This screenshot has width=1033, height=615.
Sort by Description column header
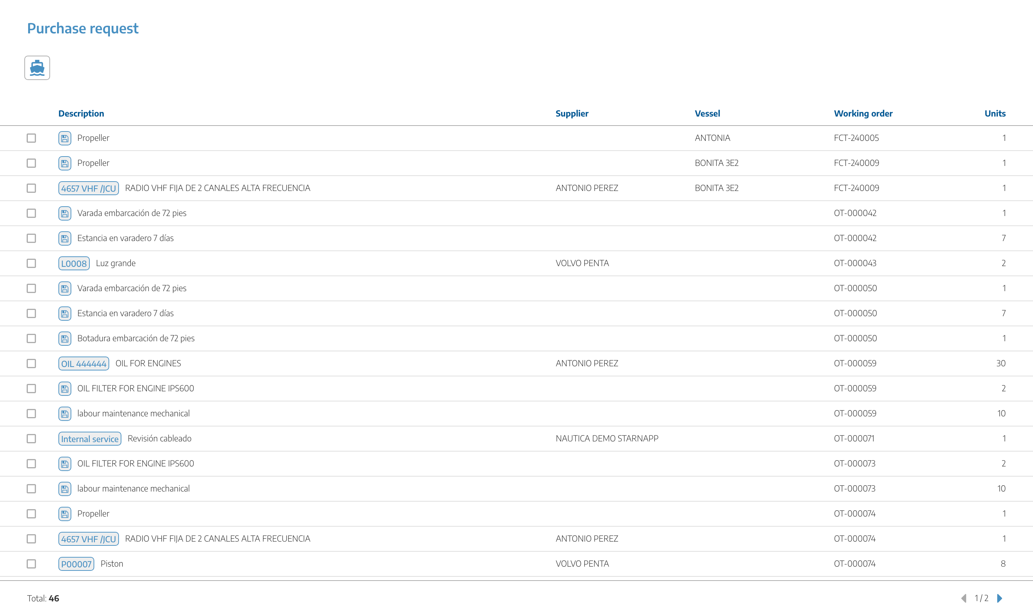81,113
